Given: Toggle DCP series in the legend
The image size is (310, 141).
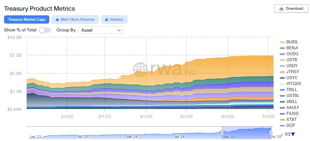Looking at the screenshot, I should 287,125.
